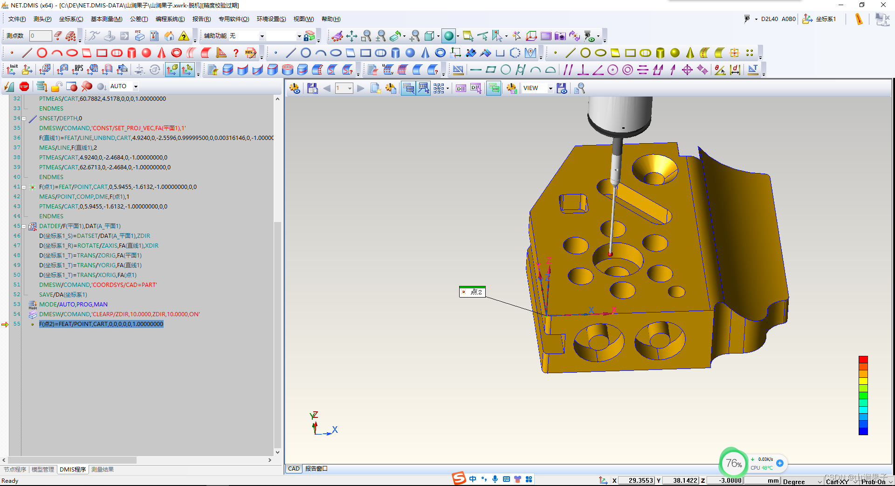Select the yellow sphere feature tool
Image resolution: width=895 pixels, height=486 pixels.
tap(675, 53)
